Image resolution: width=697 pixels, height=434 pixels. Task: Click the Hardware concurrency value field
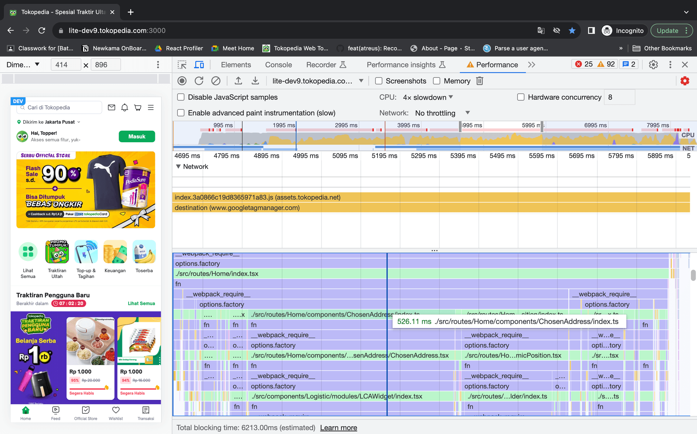point(619,97)
